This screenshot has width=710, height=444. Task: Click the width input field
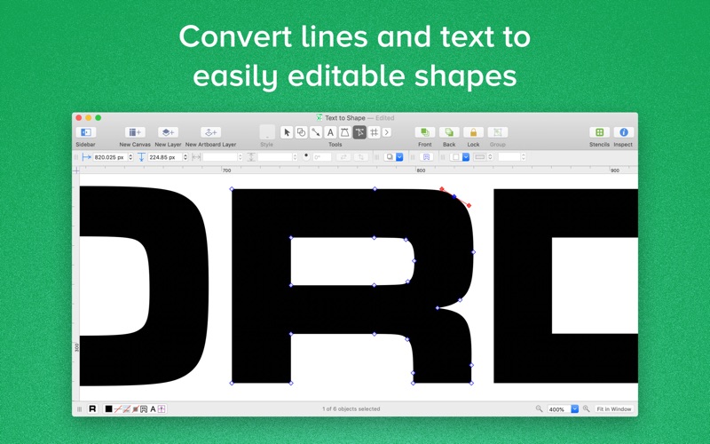220,157
